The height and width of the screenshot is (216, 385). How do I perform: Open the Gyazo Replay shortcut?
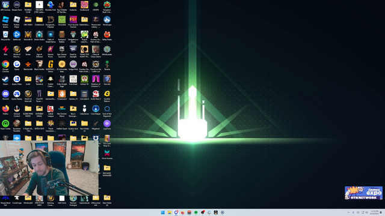(17, 95)
